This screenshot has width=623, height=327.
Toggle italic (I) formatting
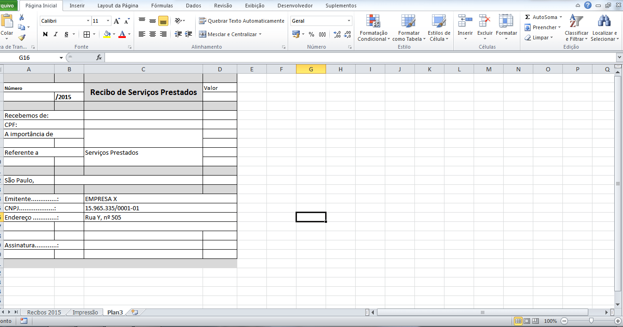coord(56,34)
